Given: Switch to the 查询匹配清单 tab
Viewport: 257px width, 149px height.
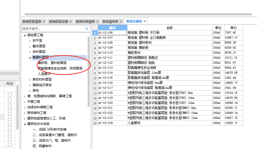Looking at the screenshot, I should click(32, 22).
